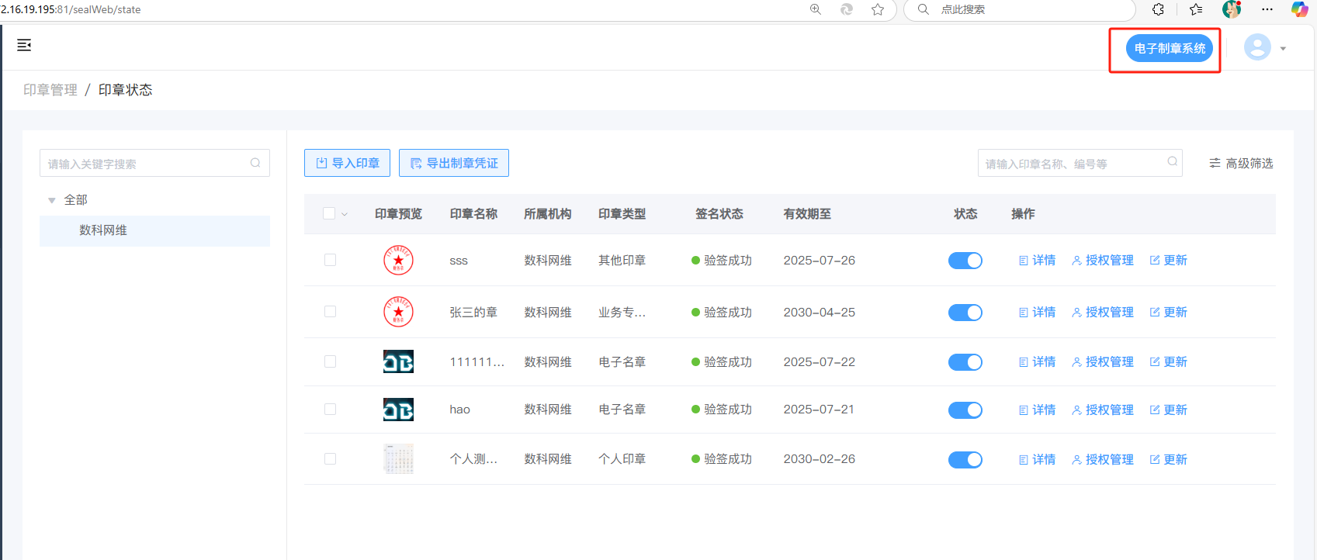Open the browser extensions puzzle icon
1317x560 pixels.
coord(1158,9)
